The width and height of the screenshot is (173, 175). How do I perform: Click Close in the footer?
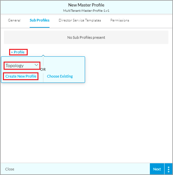[x=10, y=169]
